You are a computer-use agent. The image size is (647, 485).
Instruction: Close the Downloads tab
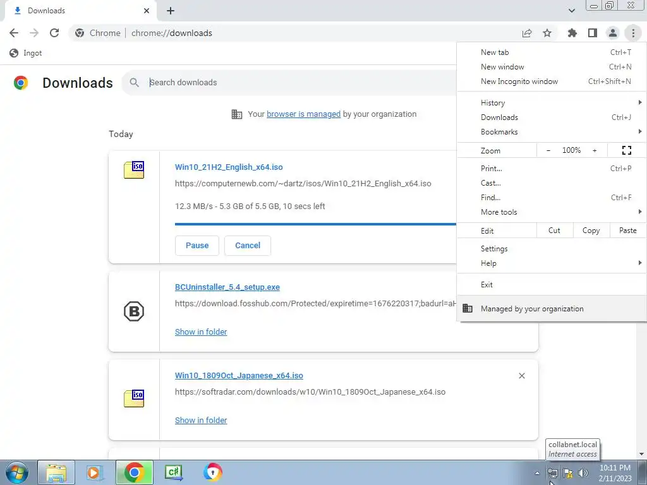tap(147, 11)
